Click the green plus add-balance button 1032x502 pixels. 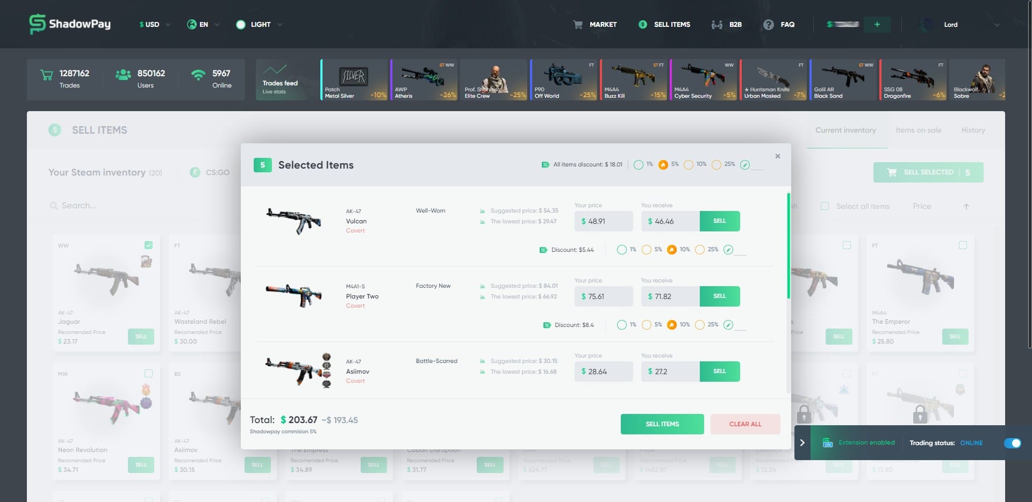[877, 24]
